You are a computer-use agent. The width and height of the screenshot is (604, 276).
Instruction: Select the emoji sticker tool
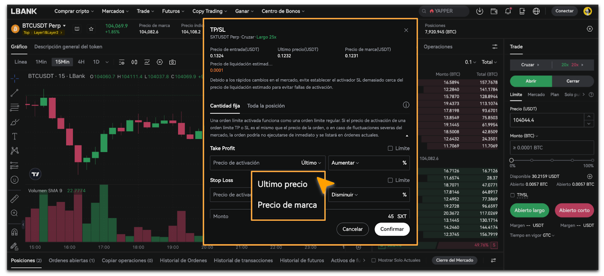pos(15,180)
